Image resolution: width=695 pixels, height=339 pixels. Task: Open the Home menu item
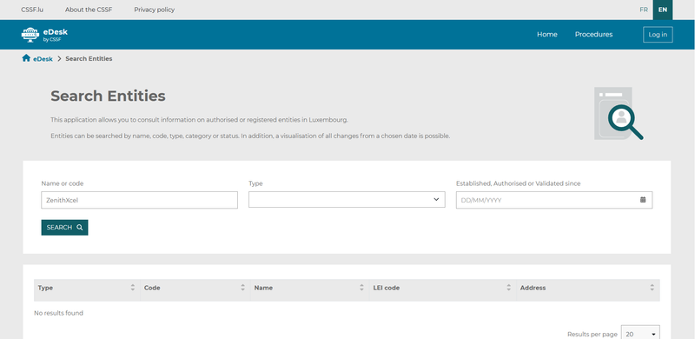pyautogui.click(x=547, y=35)
